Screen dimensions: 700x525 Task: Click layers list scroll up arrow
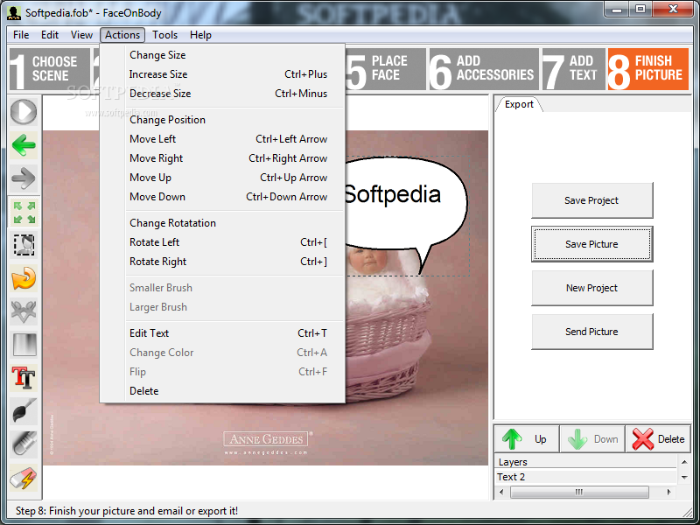click(x=684, y=462)
